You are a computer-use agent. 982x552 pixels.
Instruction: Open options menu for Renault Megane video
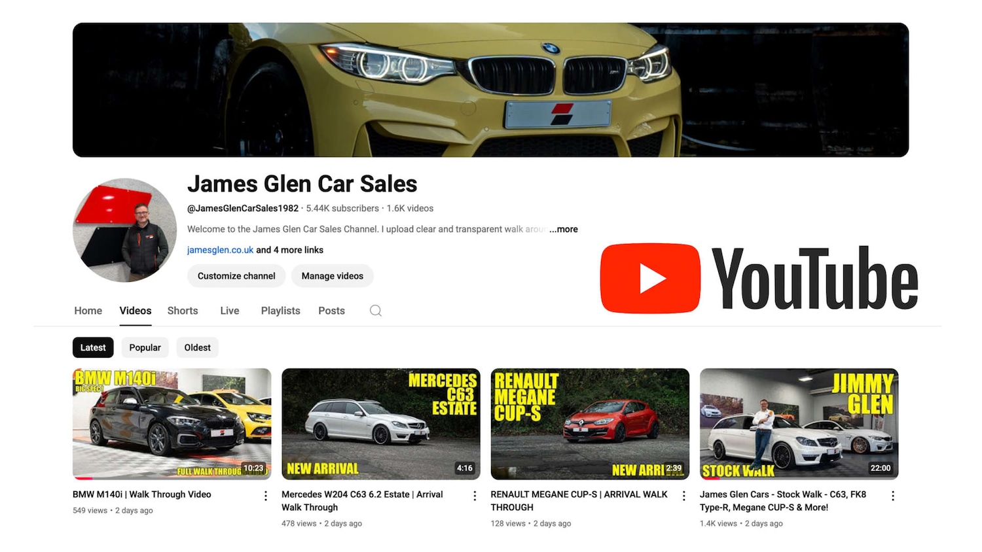coord(683,496)
